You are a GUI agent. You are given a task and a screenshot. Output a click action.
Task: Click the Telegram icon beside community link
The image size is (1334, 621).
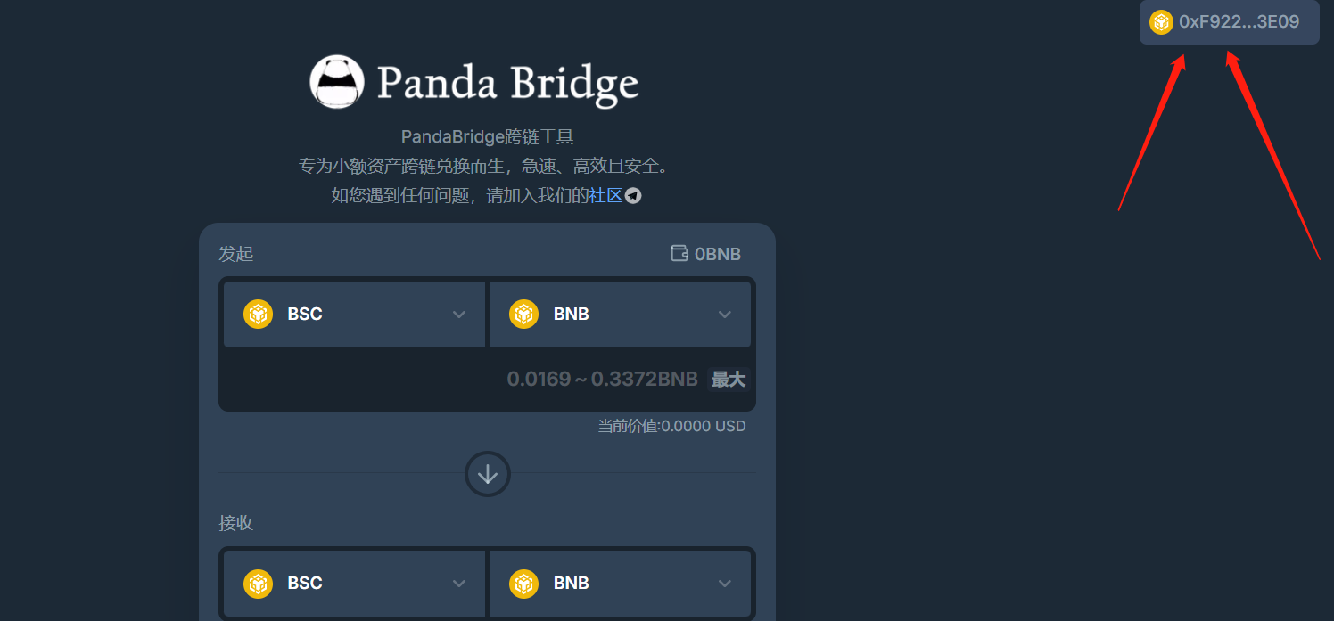(633, 195)
